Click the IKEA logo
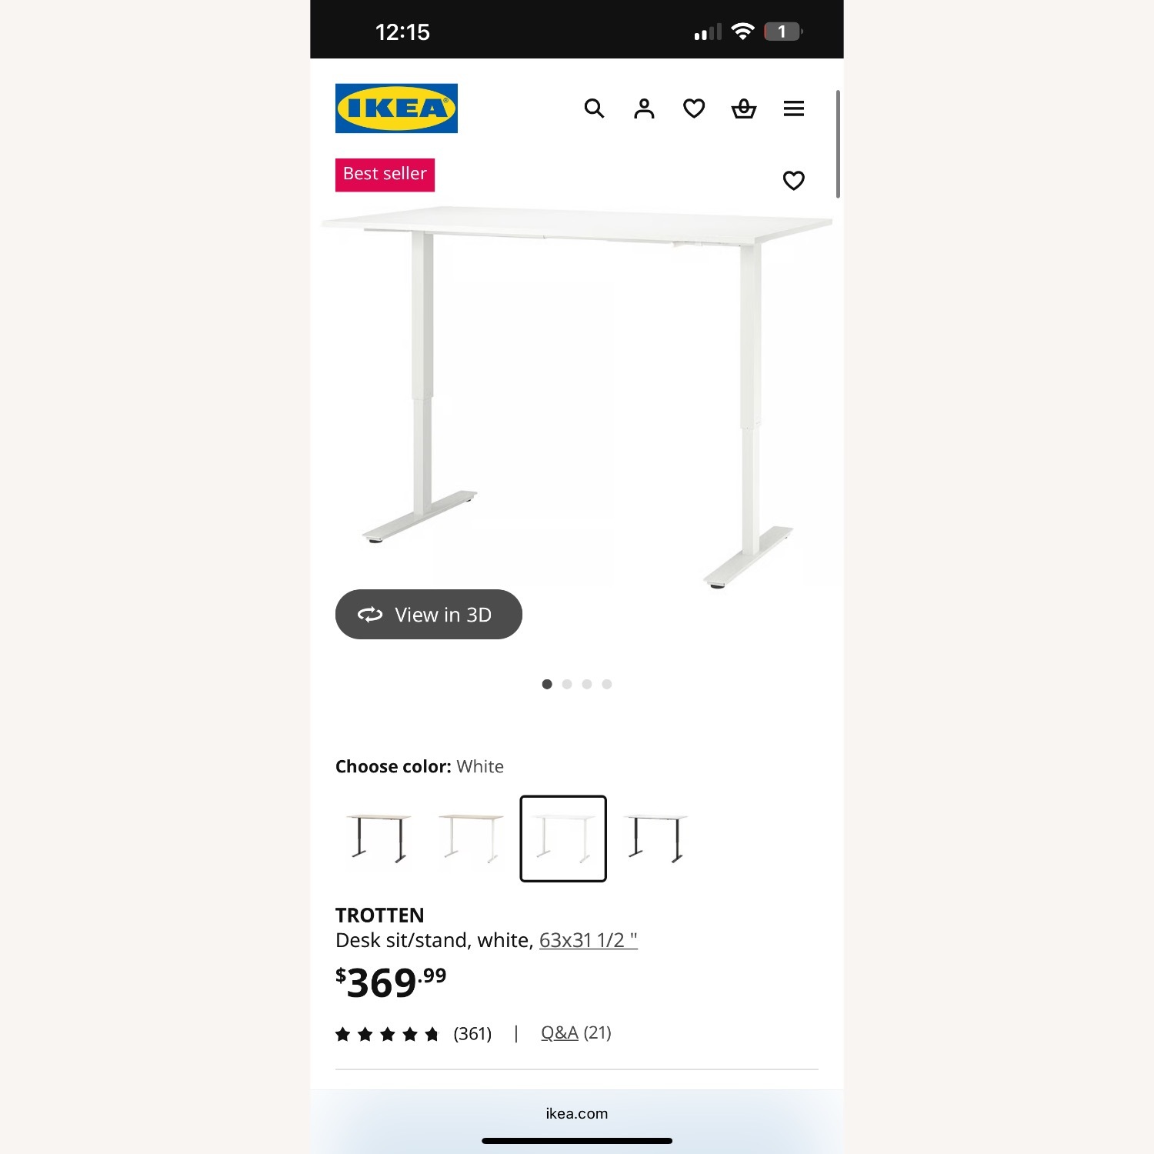 pos(396,108)
